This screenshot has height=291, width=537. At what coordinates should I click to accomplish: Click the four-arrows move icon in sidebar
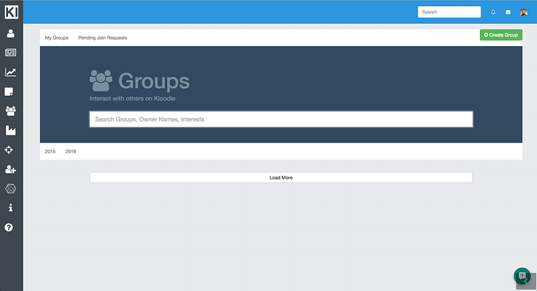click(x=9, y=150)
